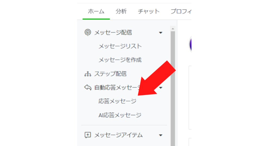
Task: Click the sidebar vertical scrollbar thumb
Action: [x=173, y=88]
